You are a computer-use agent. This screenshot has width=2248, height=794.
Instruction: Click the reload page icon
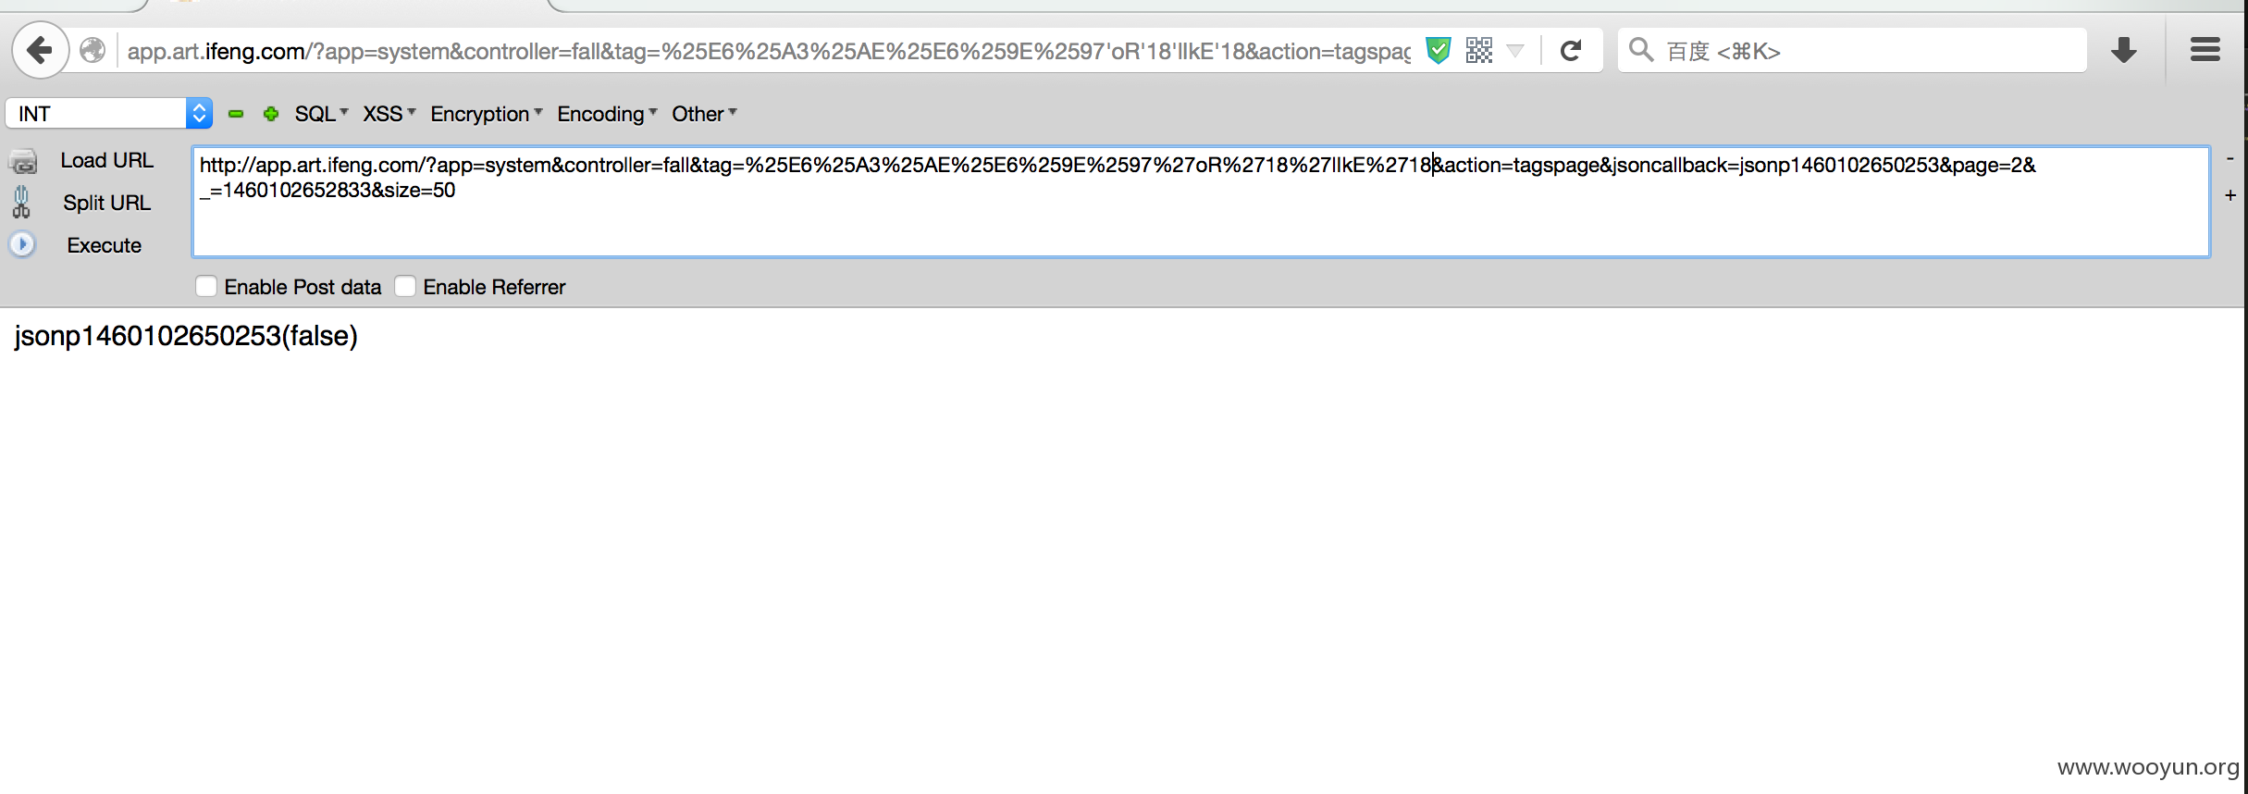[1571, 50]
